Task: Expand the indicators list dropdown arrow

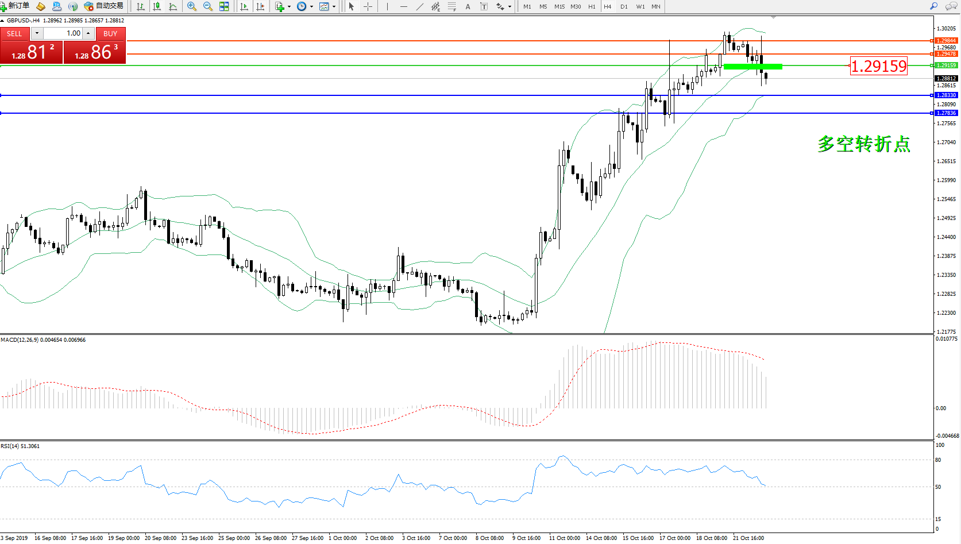Action: coord(289,7)
